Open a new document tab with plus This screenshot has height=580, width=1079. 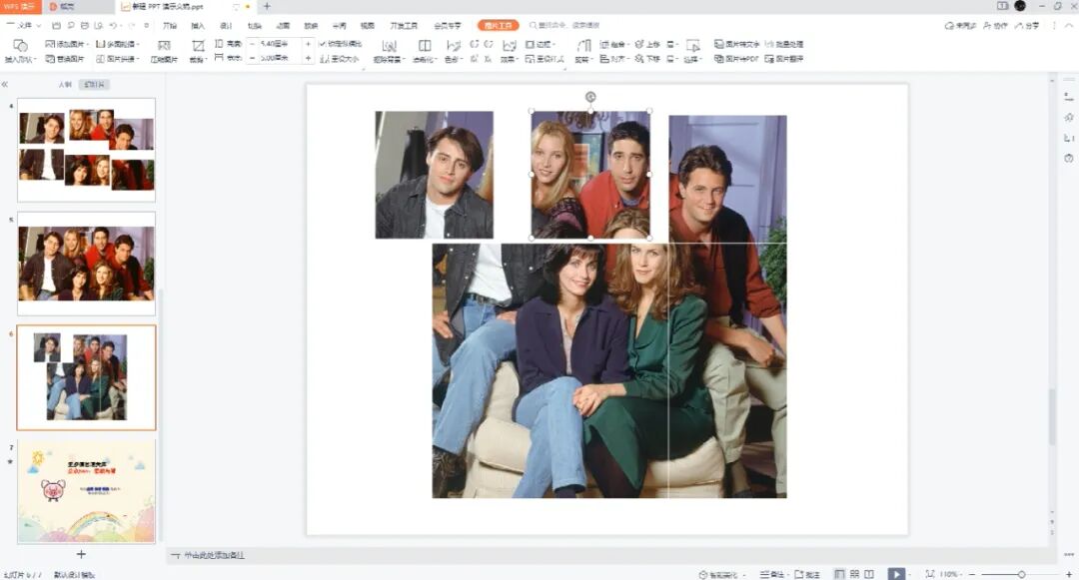[x=267, y=6]
